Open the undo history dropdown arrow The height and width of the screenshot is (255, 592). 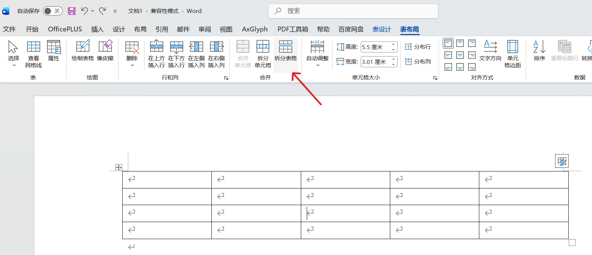pyautogui.click(x=92, y=11)
